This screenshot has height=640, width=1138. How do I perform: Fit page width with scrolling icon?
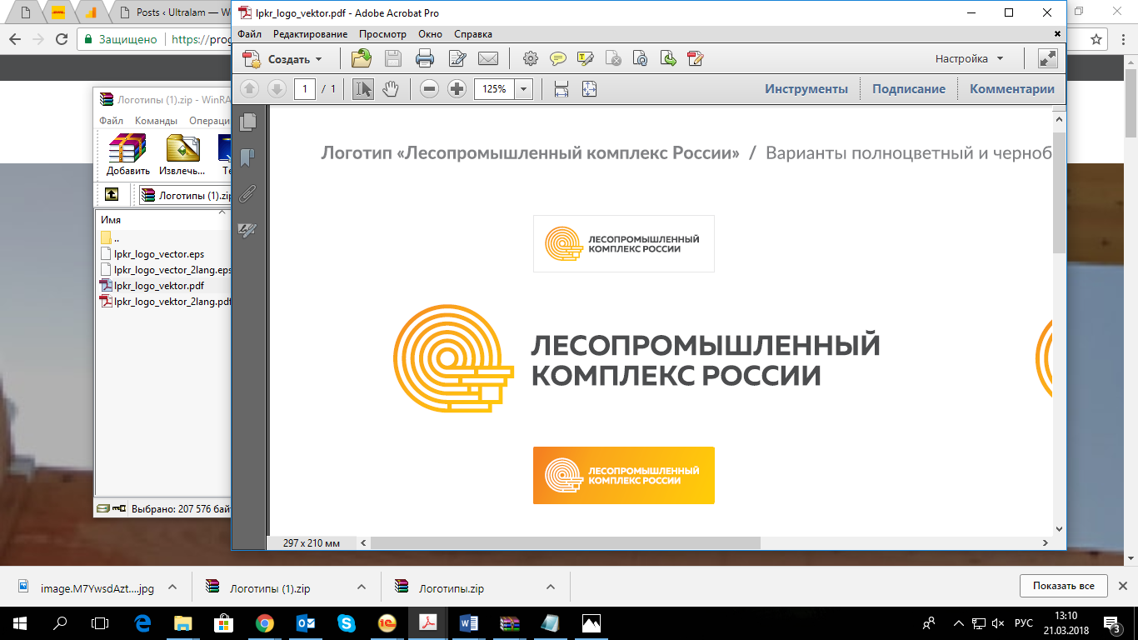(x=562, y=88)
